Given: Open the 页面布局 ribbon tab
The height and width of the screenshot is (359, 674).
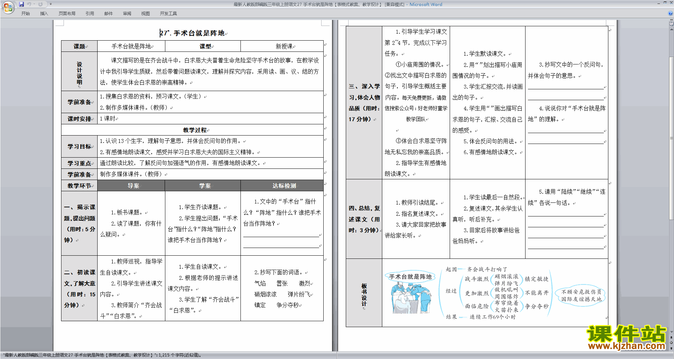Looking at the screenshot, I should click(67, 14).
